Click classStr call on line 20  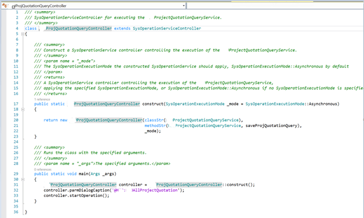coord(154,120)
